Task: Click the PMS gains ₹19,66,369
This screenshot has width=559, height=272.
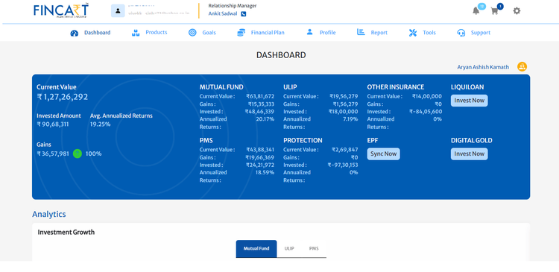Action: [x=260, y=157]
